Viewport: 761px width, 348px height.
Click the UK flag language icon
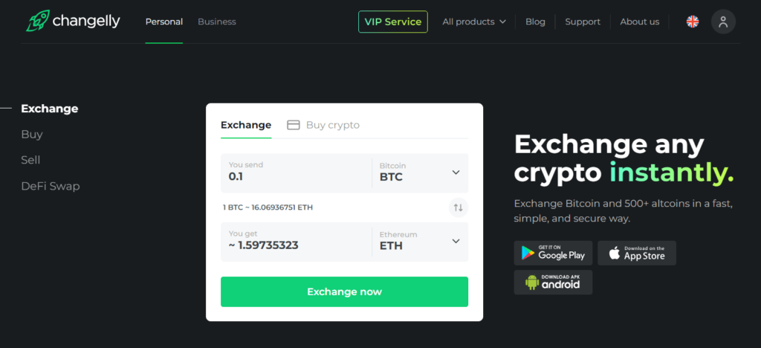pos(693,22)
